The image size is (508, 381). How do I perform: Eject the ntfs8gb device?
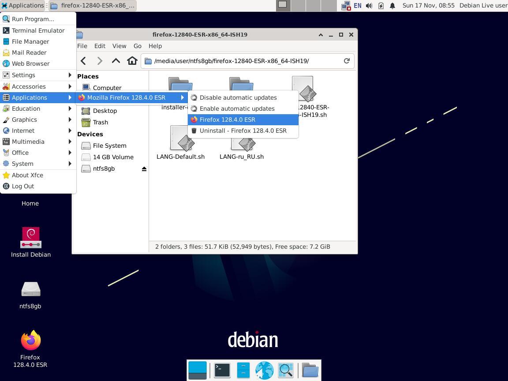tap(144, 169)
